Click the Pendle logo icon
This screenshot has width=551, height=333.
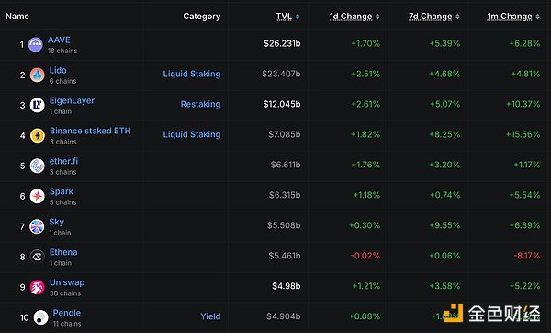(40, 317)
